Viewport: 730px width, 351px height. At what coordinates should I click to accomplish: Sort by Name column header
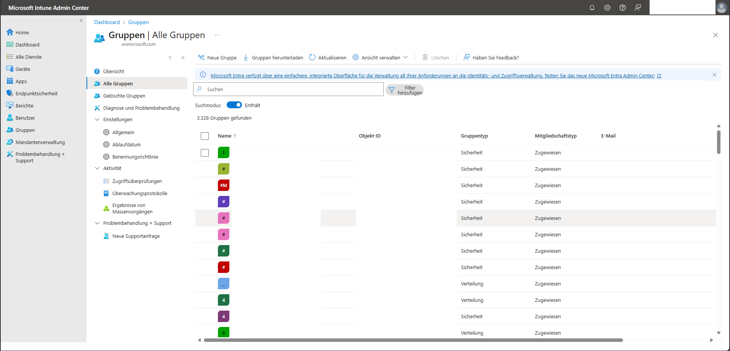227,136
